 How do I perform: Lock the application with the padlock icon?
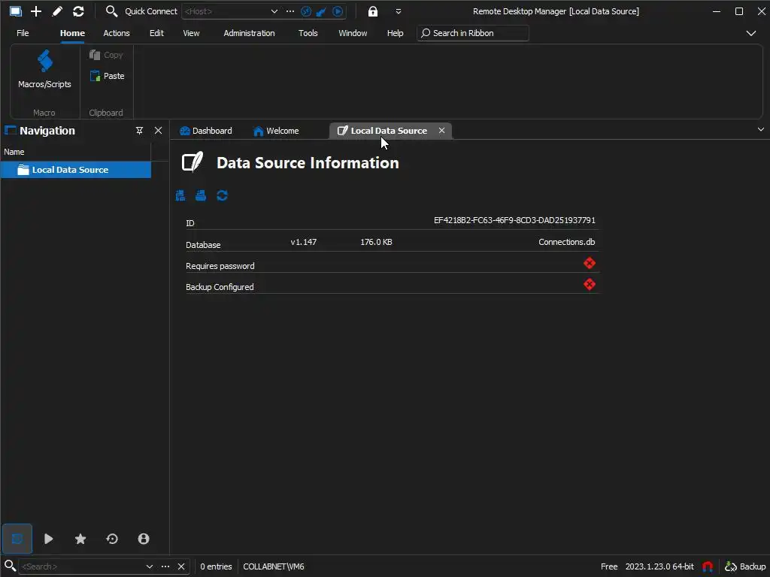373,11
